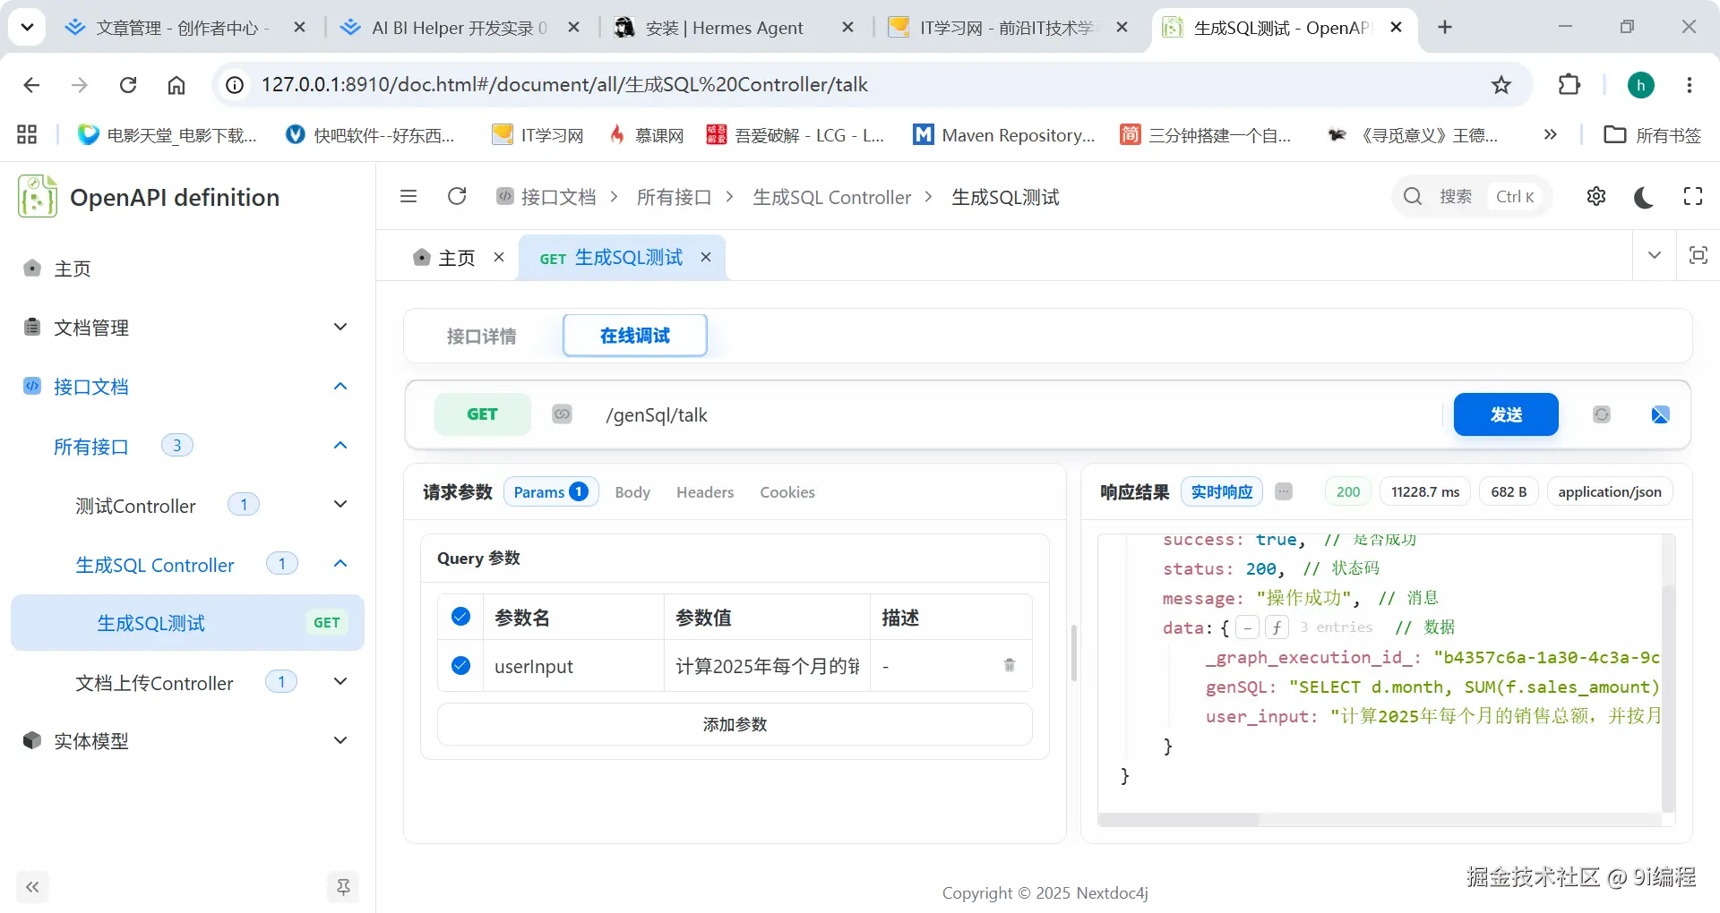The width and height of the screenshot is (1720, 913).
Task: Delete the userInput parameter with the trash icon
Action: click(1010, 665)
